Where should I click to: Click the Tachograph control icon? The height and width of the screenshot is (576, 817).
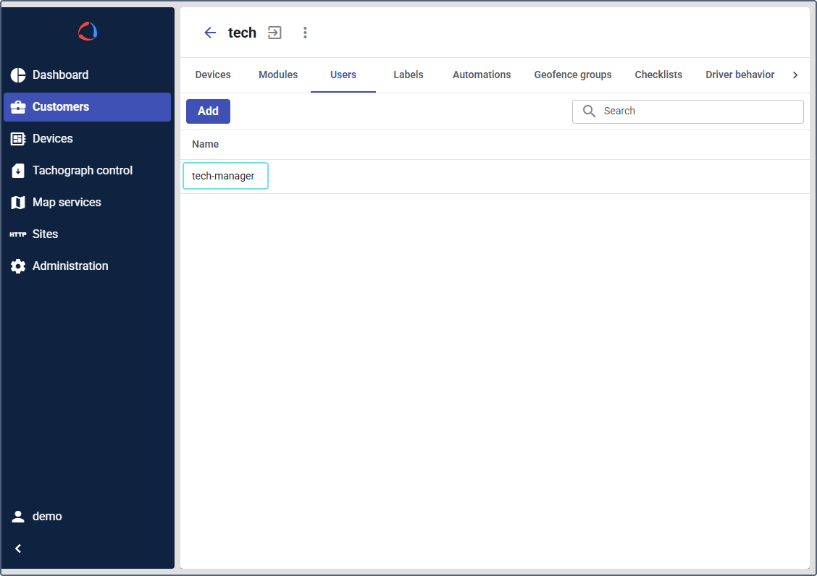tap(18, 171)
